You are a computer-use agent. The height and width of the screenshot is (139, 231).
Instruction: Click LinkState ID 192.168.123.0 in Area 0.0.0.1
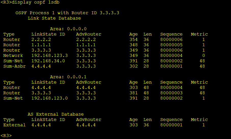coord(50,98)
